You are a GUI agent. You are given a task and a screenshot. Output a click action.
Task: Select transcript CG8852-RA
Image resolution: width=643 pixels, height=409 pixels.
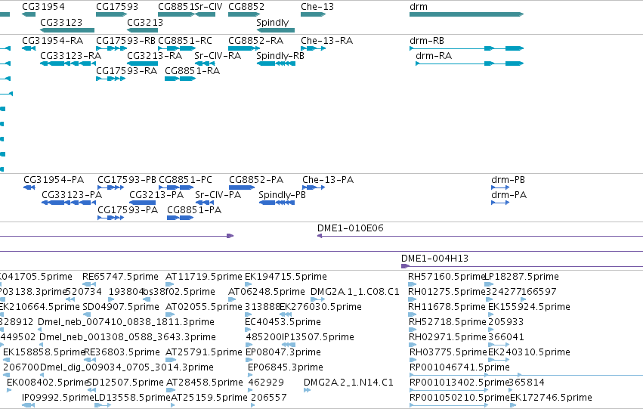pyautogui.click(x=244, y=48)
